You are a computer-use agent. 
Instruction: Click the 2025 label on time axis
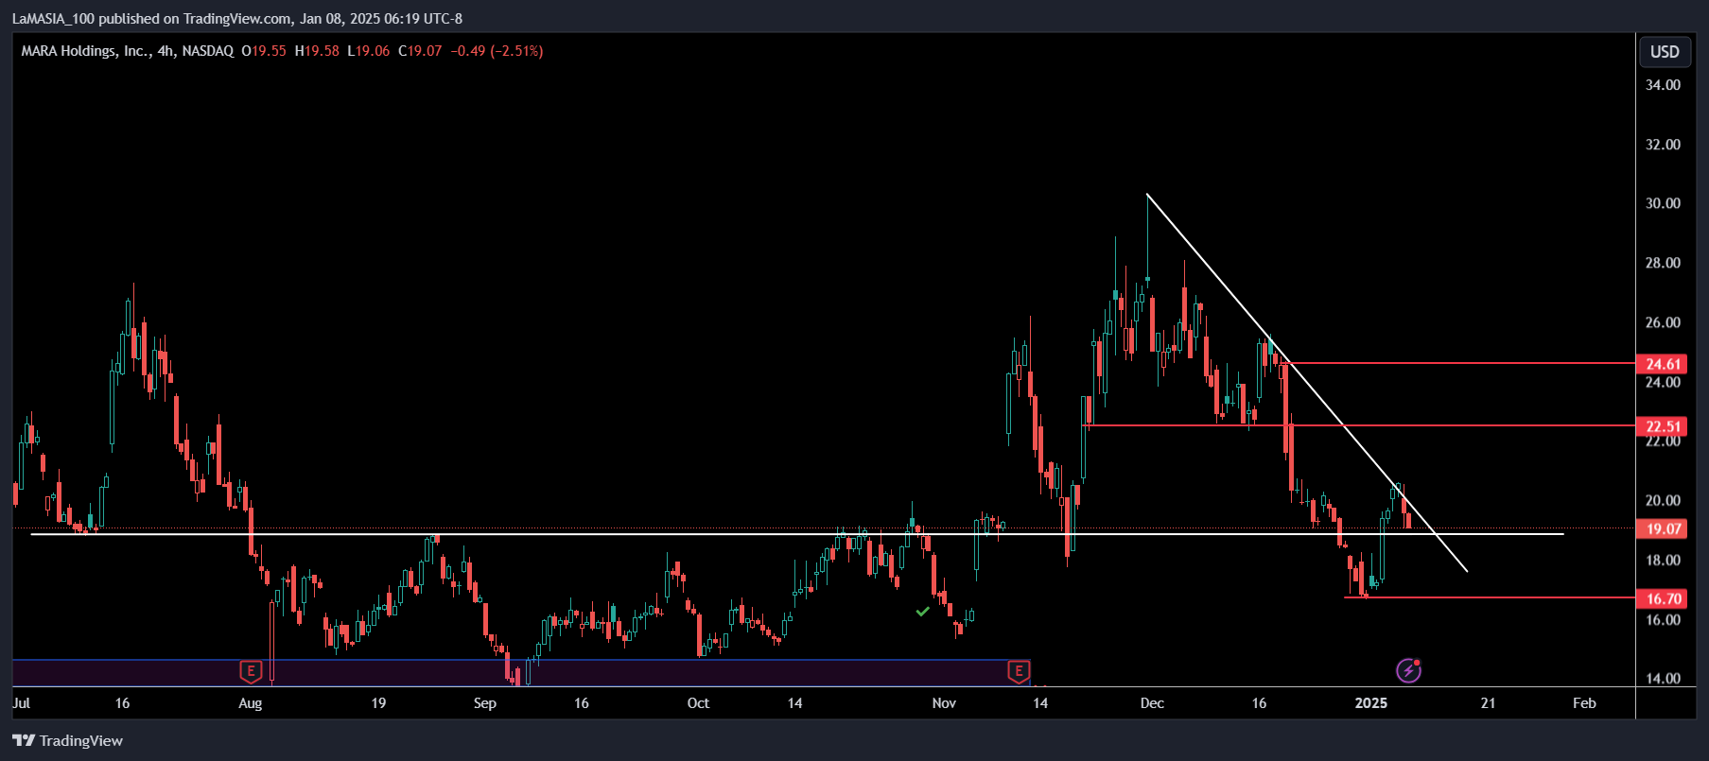1371,703
